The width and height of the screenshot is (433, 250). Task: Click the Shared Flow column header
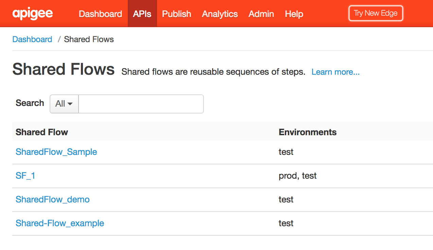(42, 132)
